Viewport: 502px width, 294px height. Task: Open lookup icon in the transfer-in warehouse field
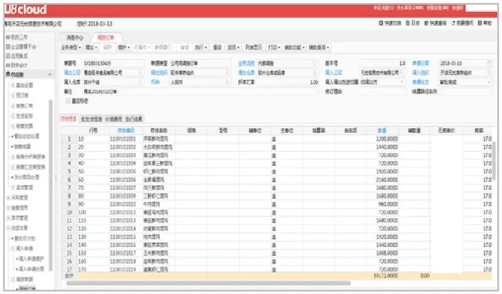(x=140, y=82)
